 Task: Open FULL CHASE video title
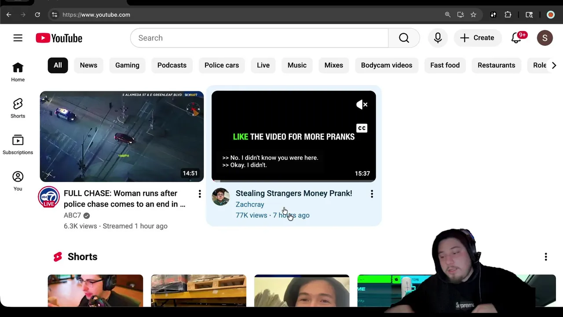pyautogui.click(x=124, y=199)
